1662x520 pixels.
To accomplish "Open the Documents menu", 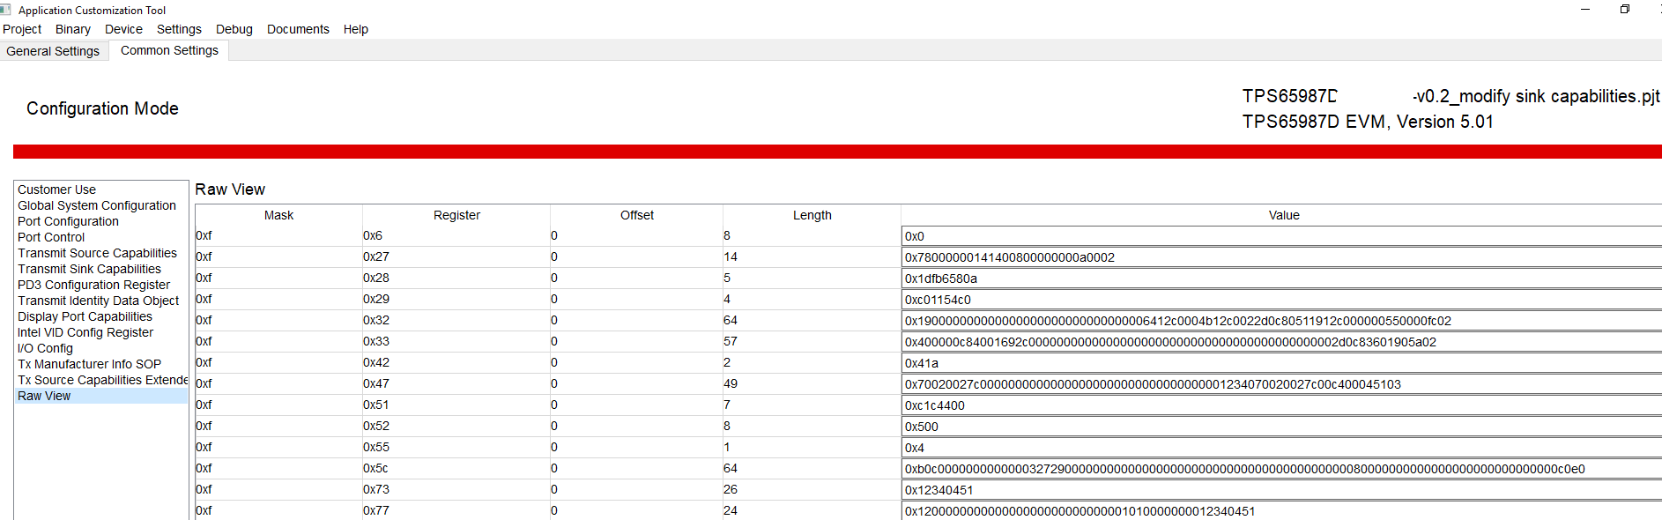I will [x=298, y=29].
